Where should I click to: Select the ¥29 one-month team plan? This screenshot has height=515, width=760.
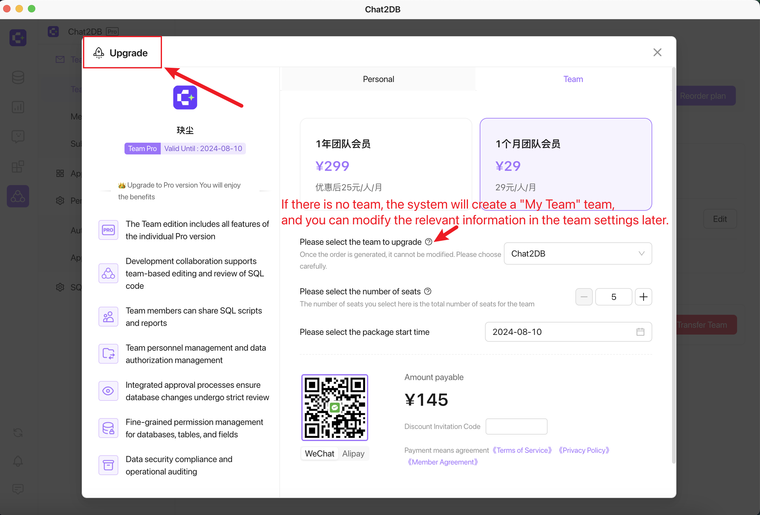(566, 164)
